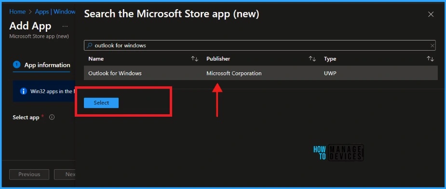Screen dimensions: 446x189
Task: Open the Add App ellipsis menu
Action: pyautogui.click(x=65, y=27)
